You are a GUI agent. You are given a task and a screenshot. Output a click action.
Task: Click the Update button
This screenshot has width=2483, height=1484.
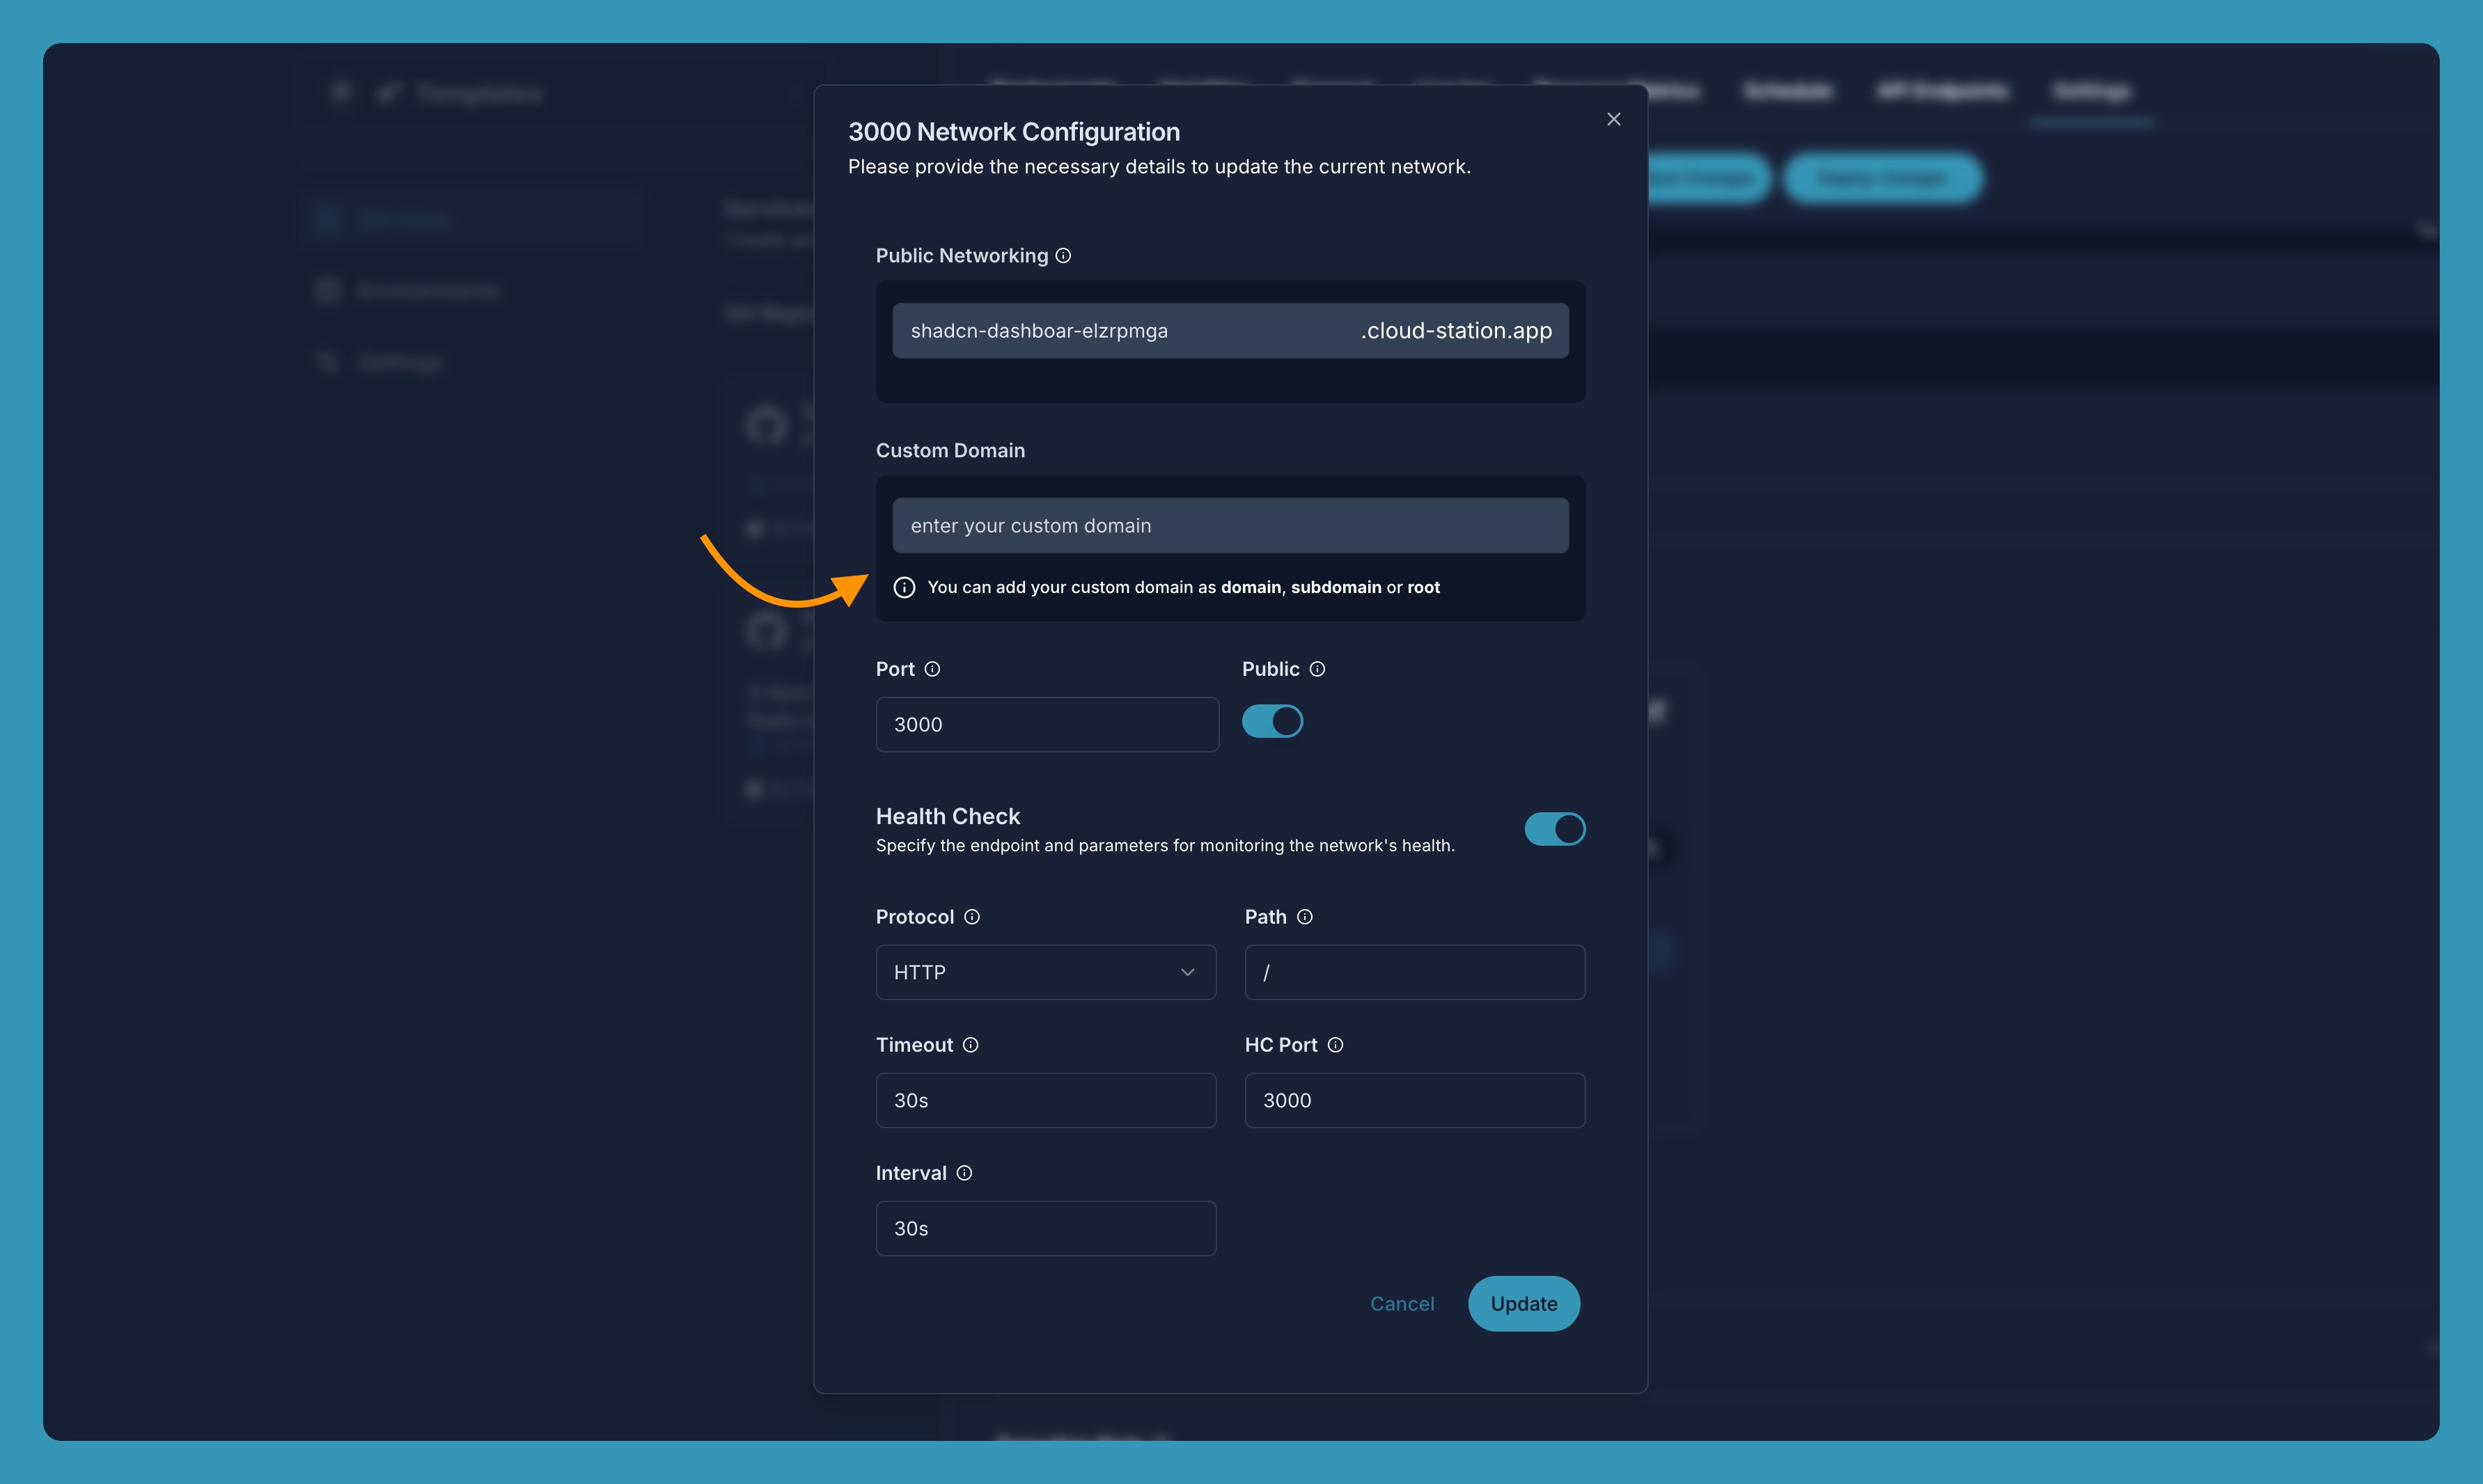click(1524, 1303)
